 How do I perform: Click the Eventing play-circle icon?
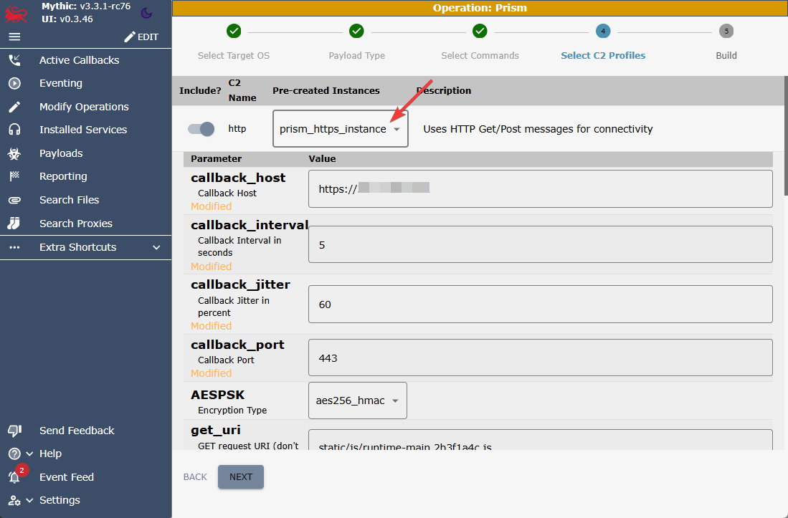click(x=14, y=83)
